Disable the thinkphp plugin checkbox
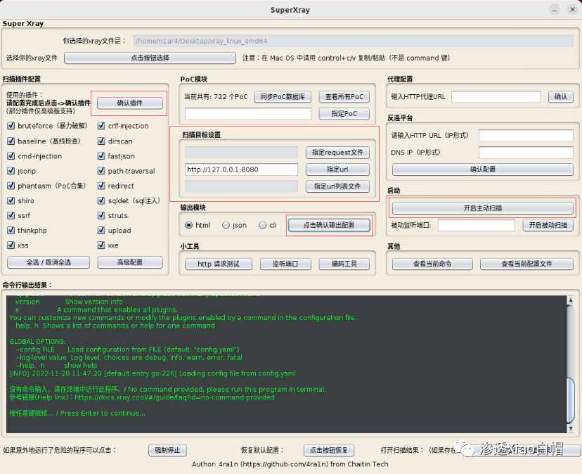Viewport: 582px width, 474px height. (11, 230)
